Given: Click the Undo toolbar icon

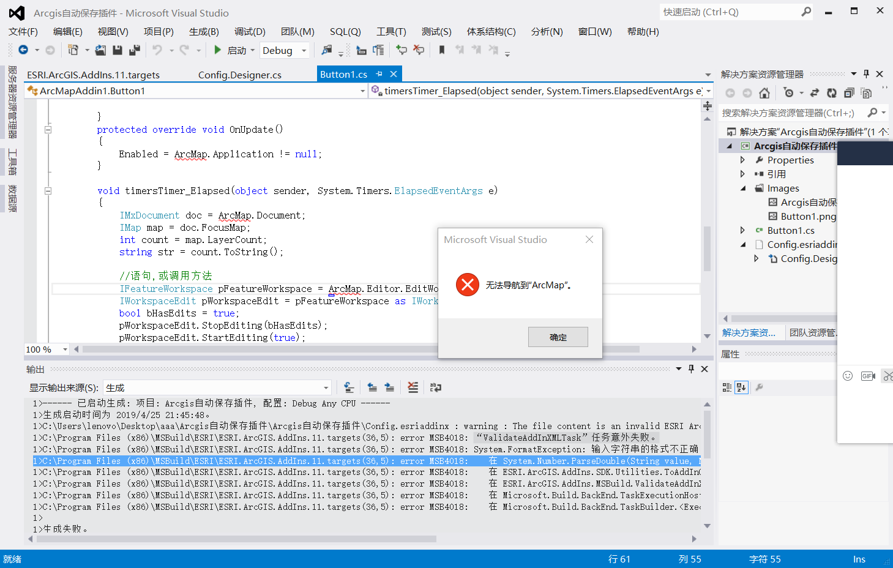Looking at the screenshot, I should [157, 50].
